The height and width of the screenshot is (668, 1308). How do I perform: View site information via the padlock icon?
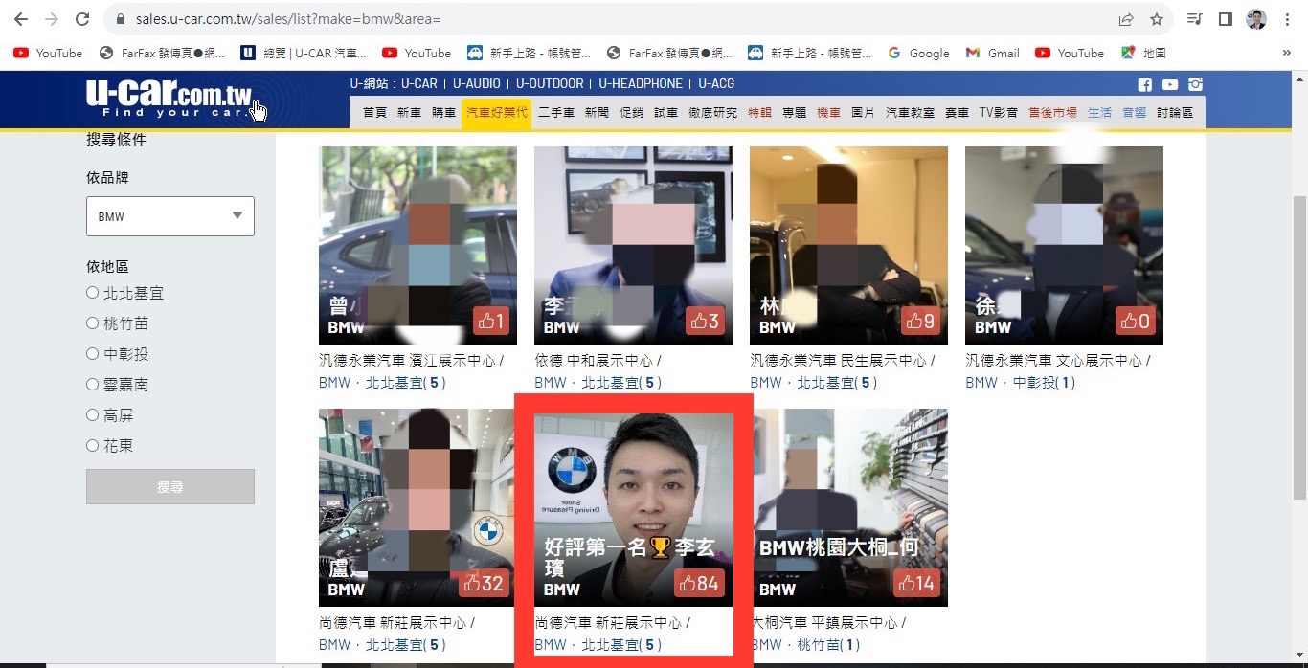pos(120,19)
